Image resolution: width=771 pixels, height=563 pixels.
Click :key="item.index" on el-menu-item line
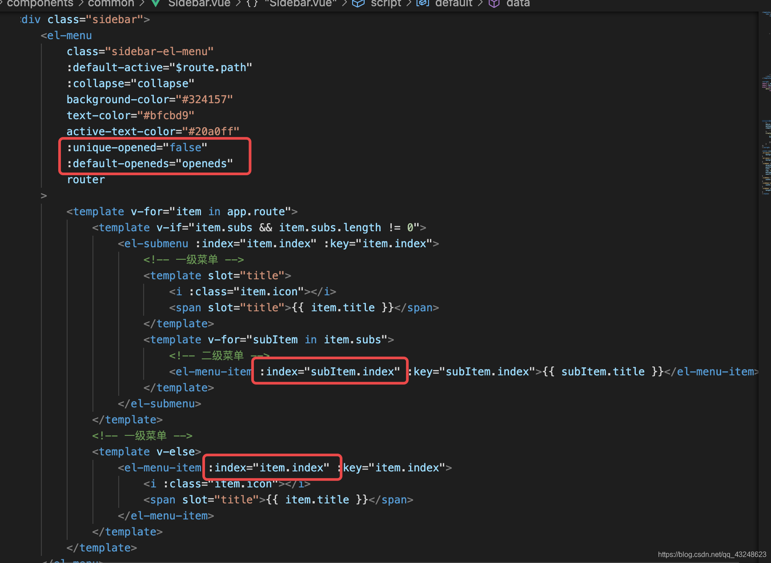click(x=391, y=468)
